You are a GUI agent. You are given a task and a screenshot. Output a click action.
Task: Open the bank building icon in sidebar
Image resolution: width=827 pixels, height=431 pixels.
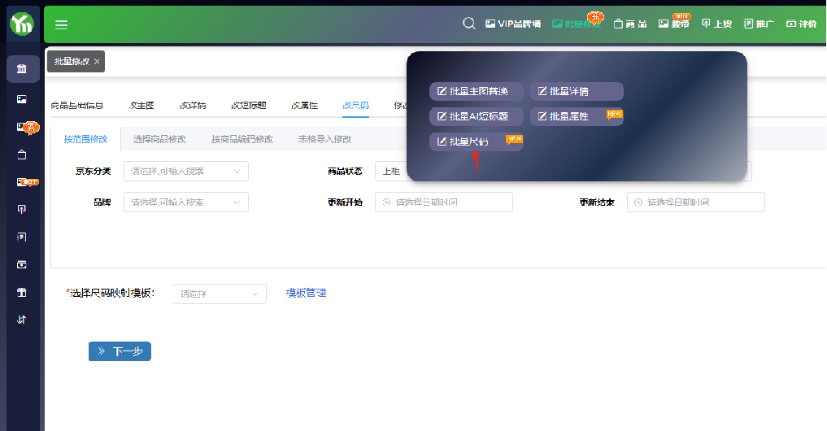coord(22,69)
